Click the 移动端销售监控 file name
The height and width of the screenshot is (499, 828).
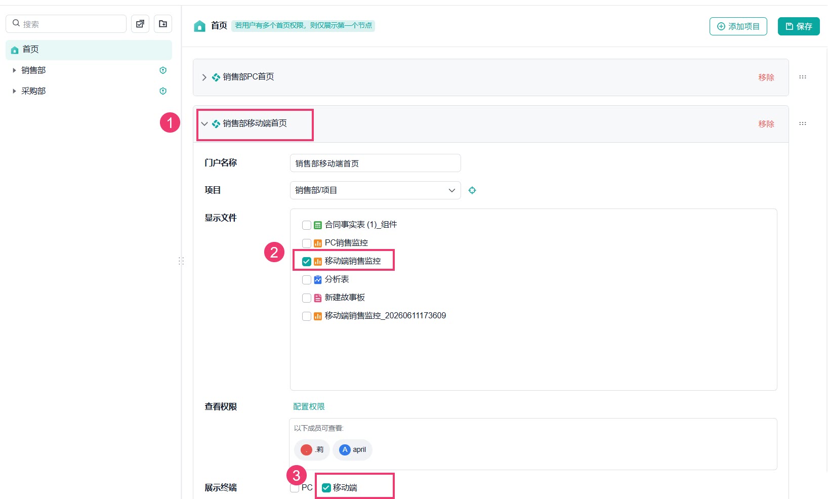click(x=353, y=261)
